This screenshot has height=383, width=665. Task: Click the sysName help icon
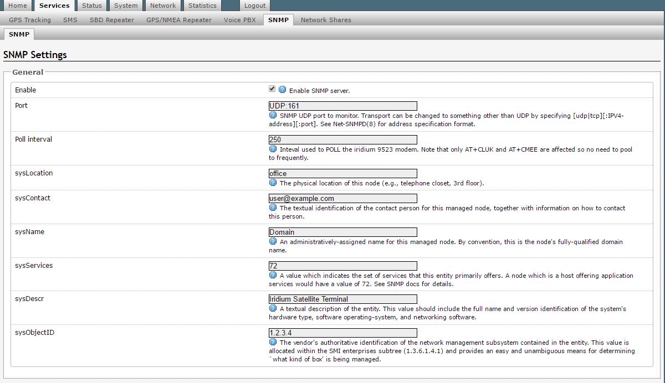click(273, 241)
